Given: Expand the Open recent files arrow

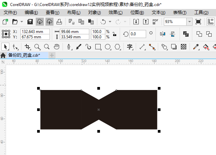Looking at the screenshot, I should (x=22, y=22).
